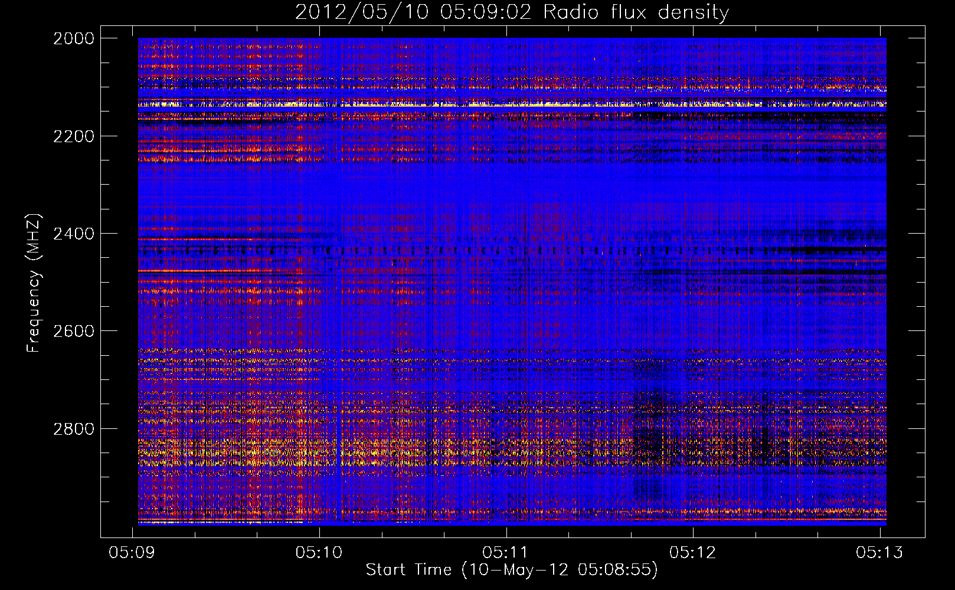Select the 2000 frequency tick label
This screenshot has height=590, width=955.
click(74, 38)
